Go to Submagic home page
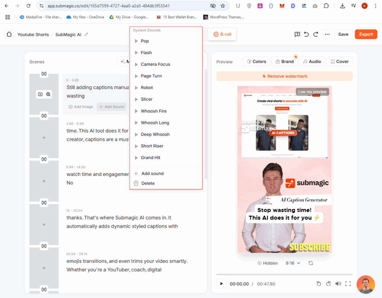 [x=9, y=34]
